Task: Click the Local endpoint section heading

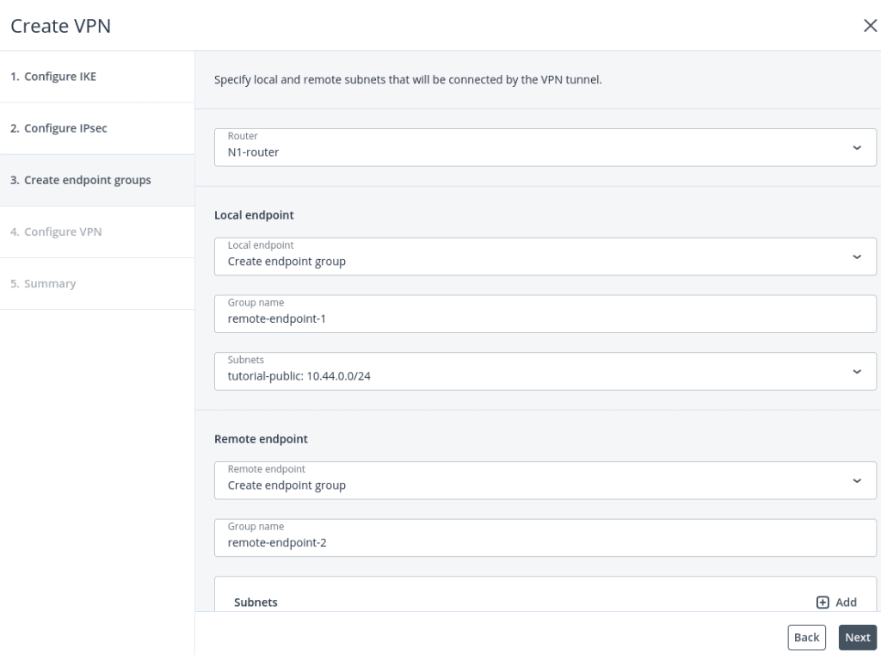Action: [254, 215]
